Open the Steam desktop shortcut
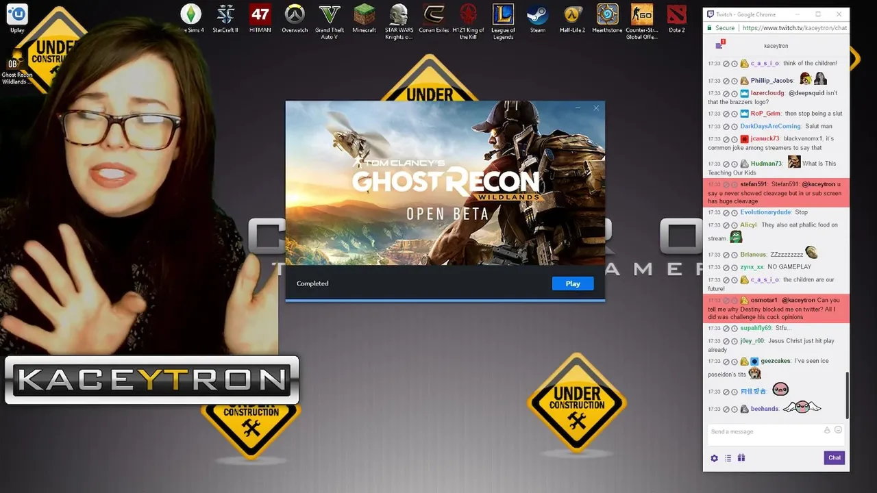The image size is (877, 493). [538, 18]
